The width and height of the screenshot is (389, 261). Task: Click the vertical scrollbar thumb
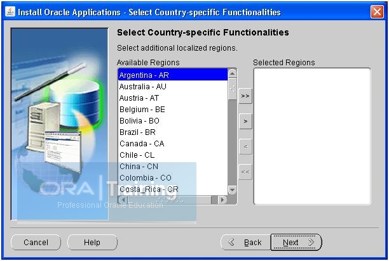tap(232, 89)
